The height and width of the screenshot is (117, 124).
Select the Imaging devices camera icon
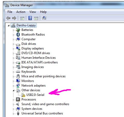[x=18, y=67]
